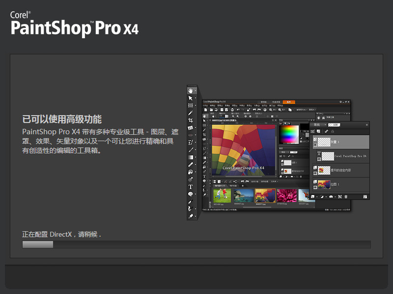
Task: Select the pink flower thumbnail in the organizer
Action: pos(287,196)
